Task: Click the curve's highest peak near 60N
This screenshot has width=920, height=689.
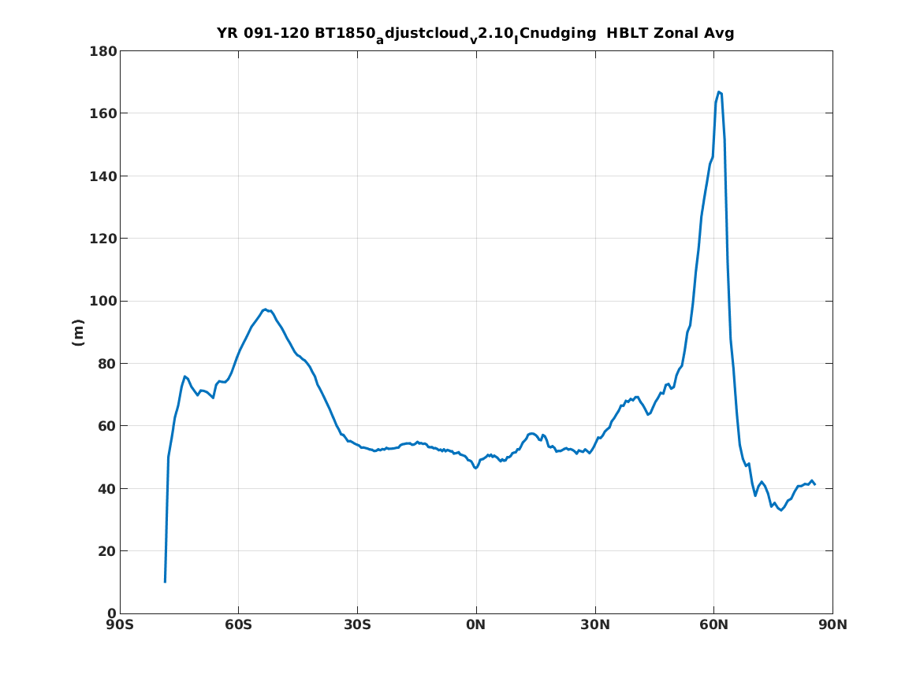Action: [719, 92]
